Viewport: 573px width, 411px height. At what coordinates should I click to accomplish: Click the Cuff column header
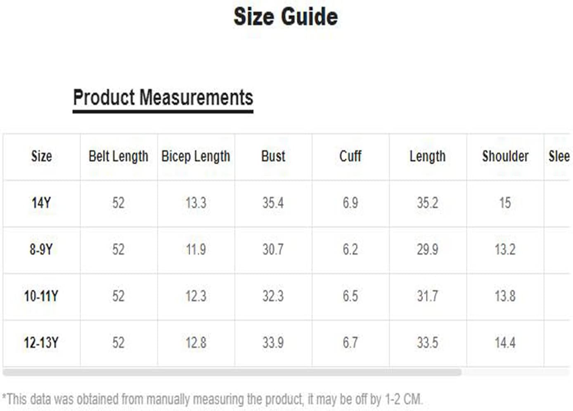(350, 156)
